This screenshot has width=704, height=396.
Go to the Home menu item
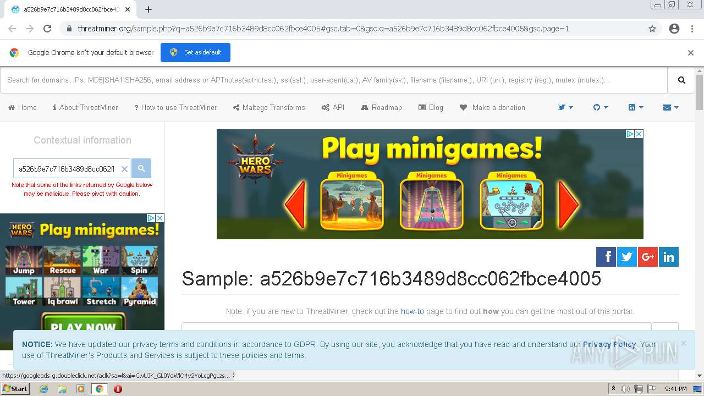click(23, 107)
